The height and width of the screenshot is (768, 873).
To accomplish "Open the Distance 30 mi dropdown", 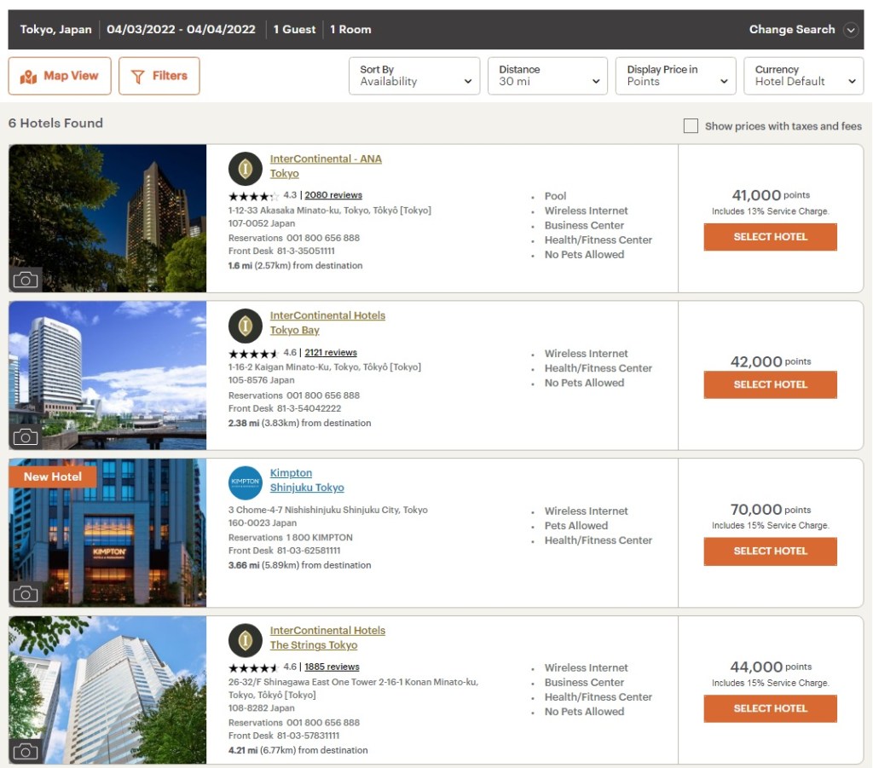I will pyautogui.click(x=547, y=76).
